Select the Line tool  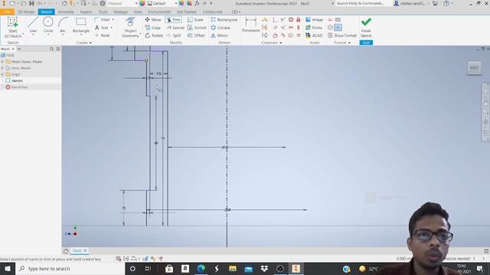tap(33, 25)
